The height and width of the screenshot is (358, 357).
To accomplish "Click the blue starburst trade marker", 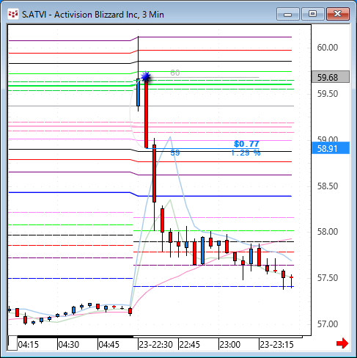I will point(146,77).
